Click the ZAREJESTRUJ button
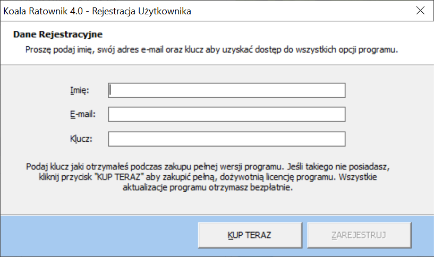This screenshot has height=257, width=434. [359, 235]
